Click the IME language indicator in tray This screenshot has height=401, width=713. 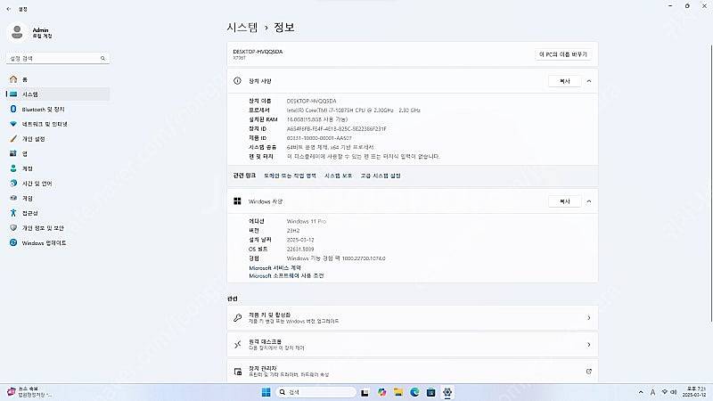click(x=652, y=392)
